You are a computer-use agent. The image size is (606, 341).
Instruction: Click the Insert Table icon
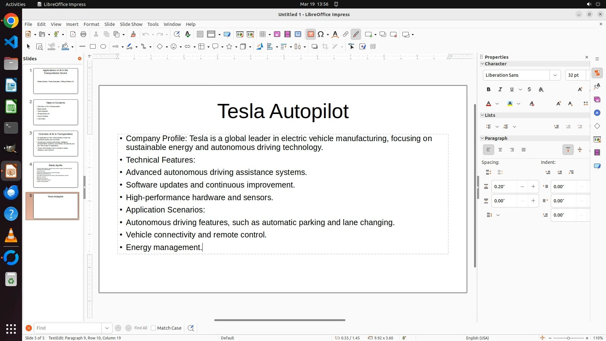(263, 34)
